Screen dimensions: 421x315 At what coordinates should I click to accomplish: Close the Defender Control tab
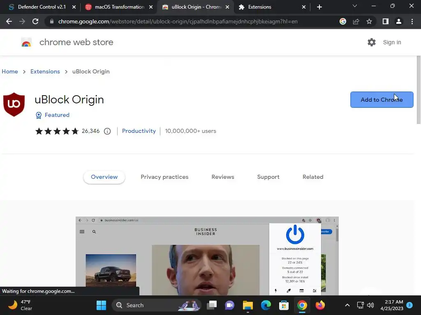tap(74, 7)
